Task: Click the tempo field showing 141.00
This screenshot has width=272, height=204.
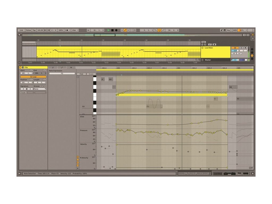Action: pos(40,30)
